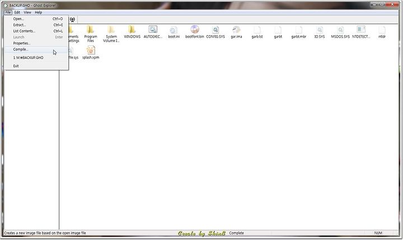
Task: Select the System Volume Information folder
Action: 111,29
